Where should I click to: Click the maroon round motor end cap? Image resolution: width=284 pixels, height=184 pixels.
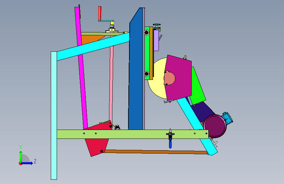pos(215,126)
